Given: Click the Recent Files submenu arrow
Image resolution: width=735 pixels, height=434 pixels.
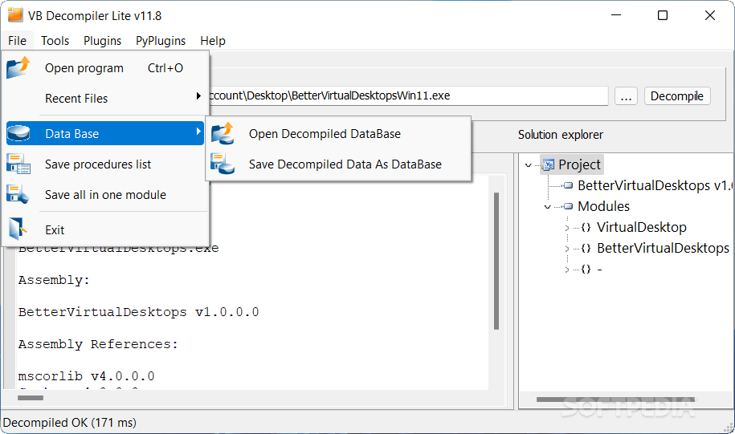Looking at the screenshot, I should tap(198, 96).
